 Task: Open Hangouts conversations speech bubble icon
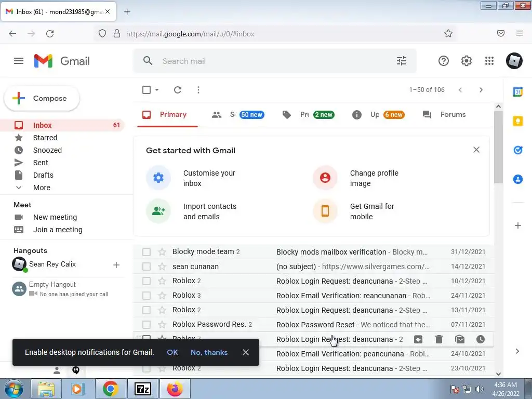(76, 370)
